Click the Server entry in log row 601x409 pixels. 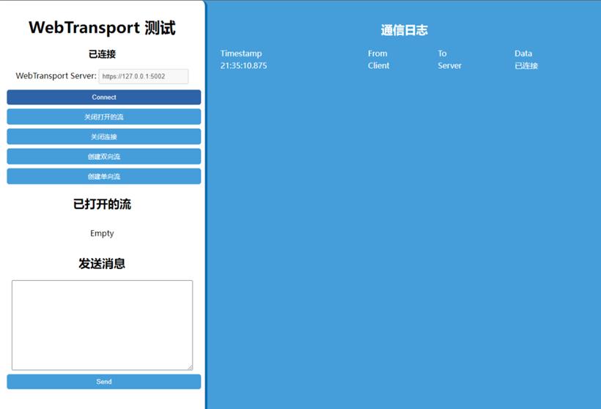(449, 66)
